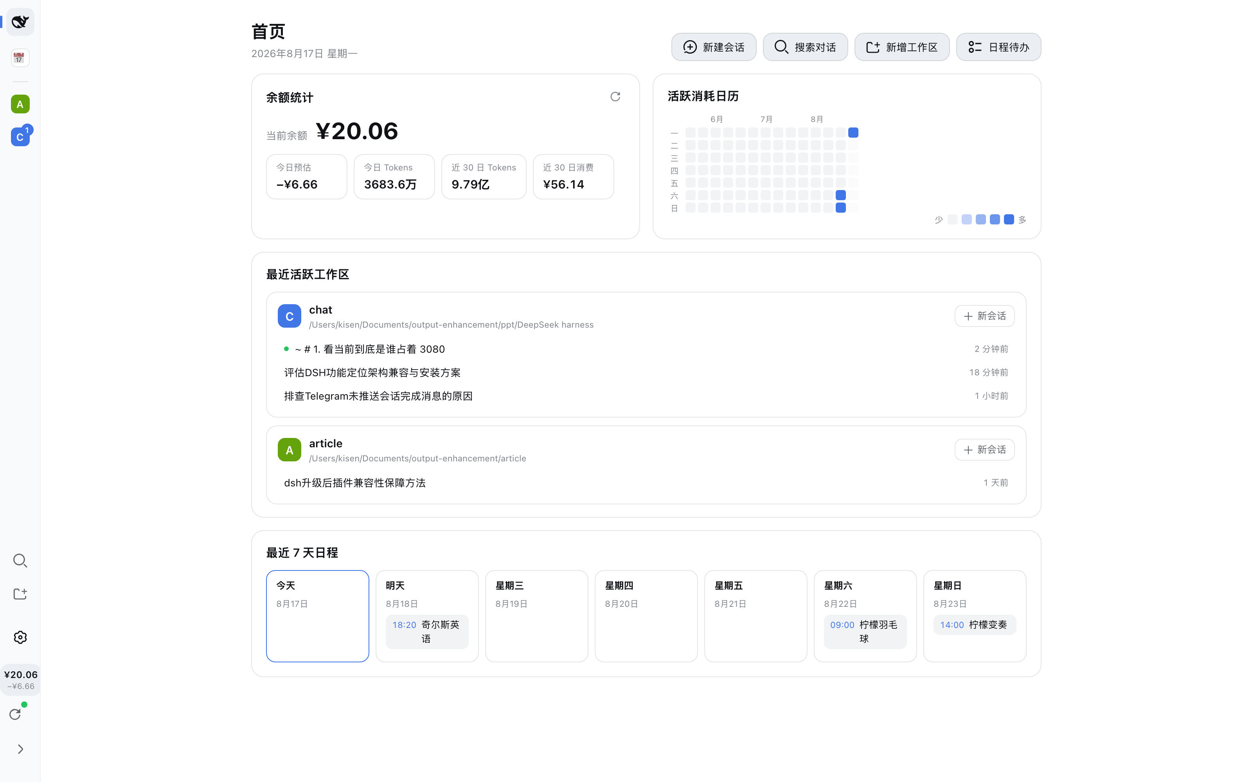
Task: Open conversation 评估DSH功能定位架构兼容与安装方案
Action: tap(646, 372)
